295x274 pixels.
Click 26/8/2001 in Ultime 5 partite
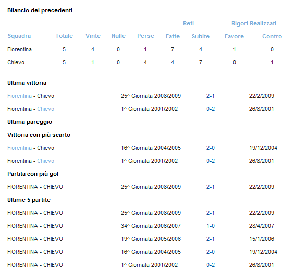261,265
